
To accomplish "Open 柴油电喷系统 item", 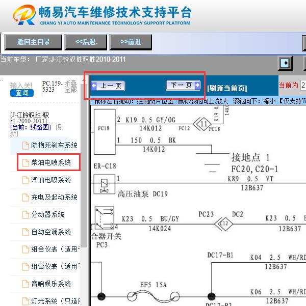I will tap(51, 162).
